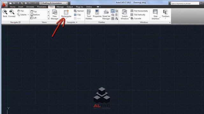Open the Rectangular viewport dropdown arrow

click(66, 18)
